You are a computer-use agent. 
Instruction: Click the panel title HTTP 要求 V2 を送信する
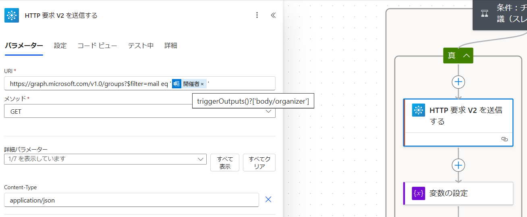point(61,15)
